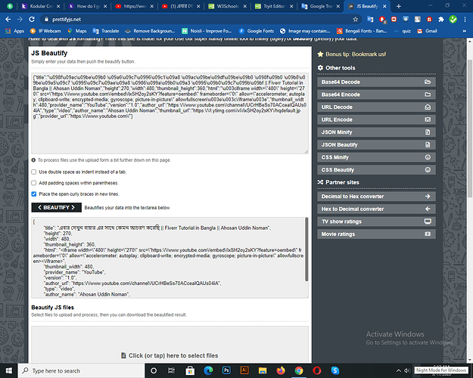Open Photoshop from the taskbar
Image resolution: width=473 pixels, height=378 pixels.
tap(226, 370)
